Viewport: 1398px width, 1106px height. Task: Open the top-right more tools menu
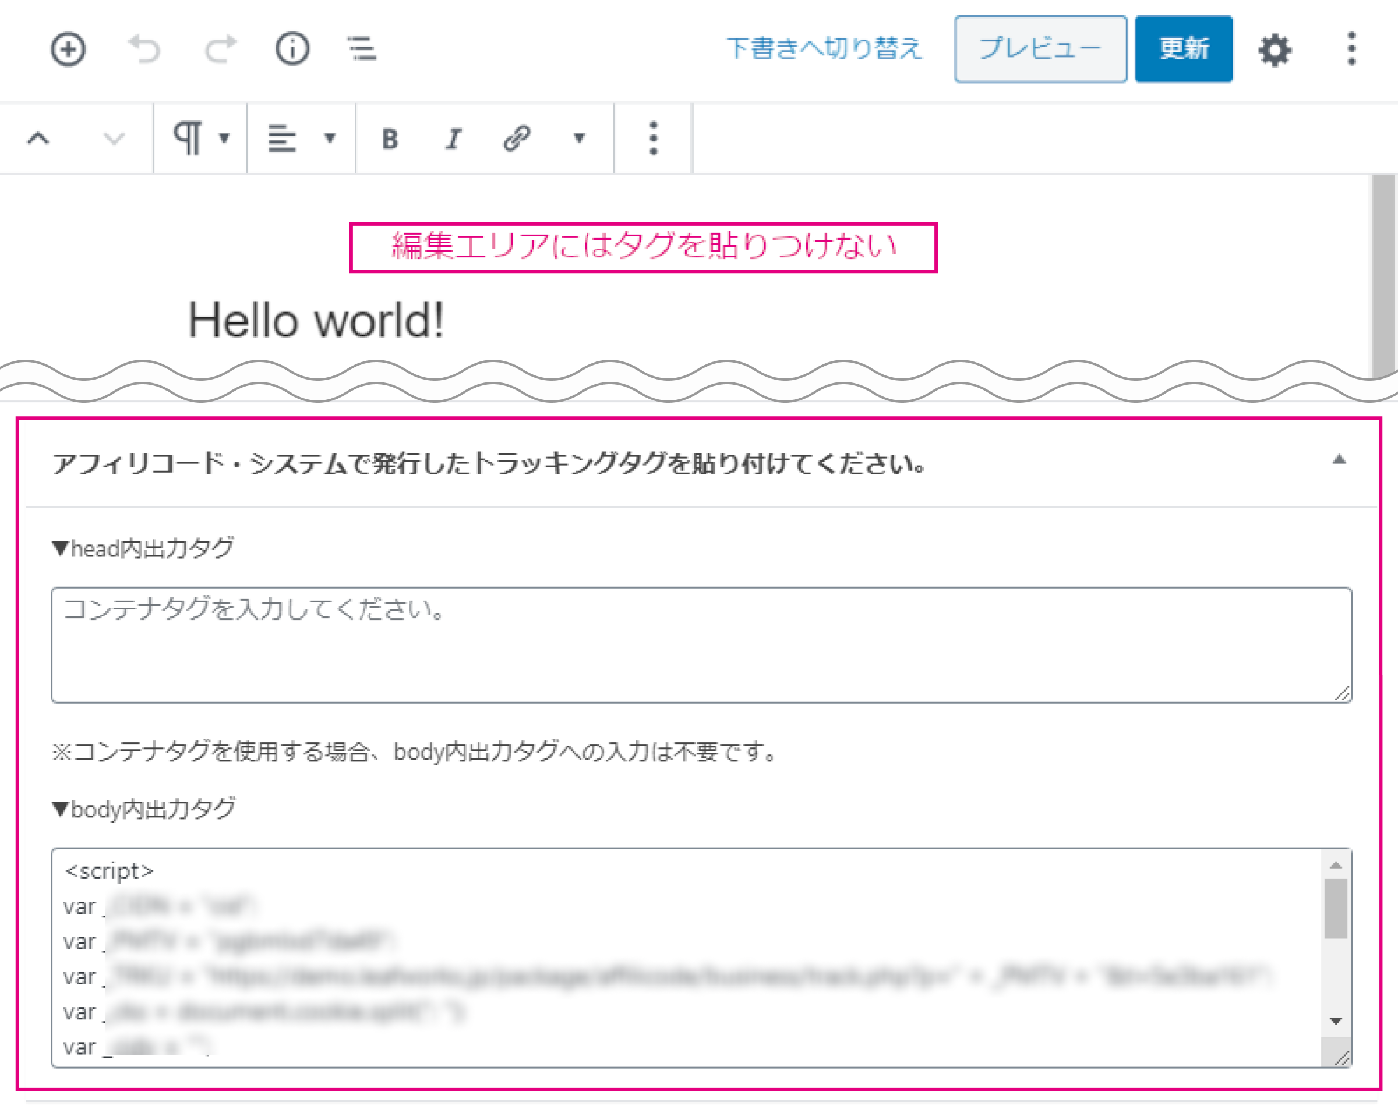tap(1351, 48)
